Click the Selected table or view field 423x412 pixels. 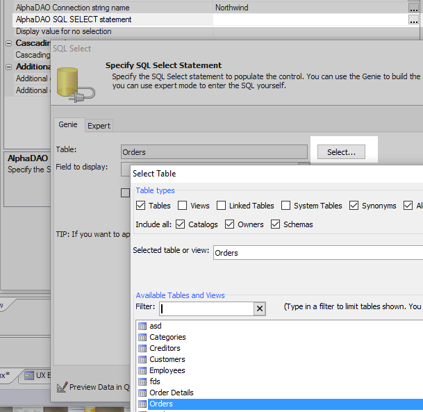pos(318,253)
